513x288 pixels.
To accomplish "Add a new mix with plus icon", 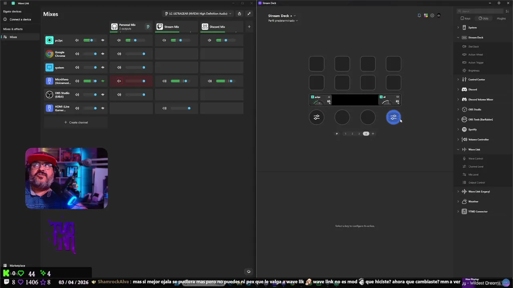I will (249, 27).
